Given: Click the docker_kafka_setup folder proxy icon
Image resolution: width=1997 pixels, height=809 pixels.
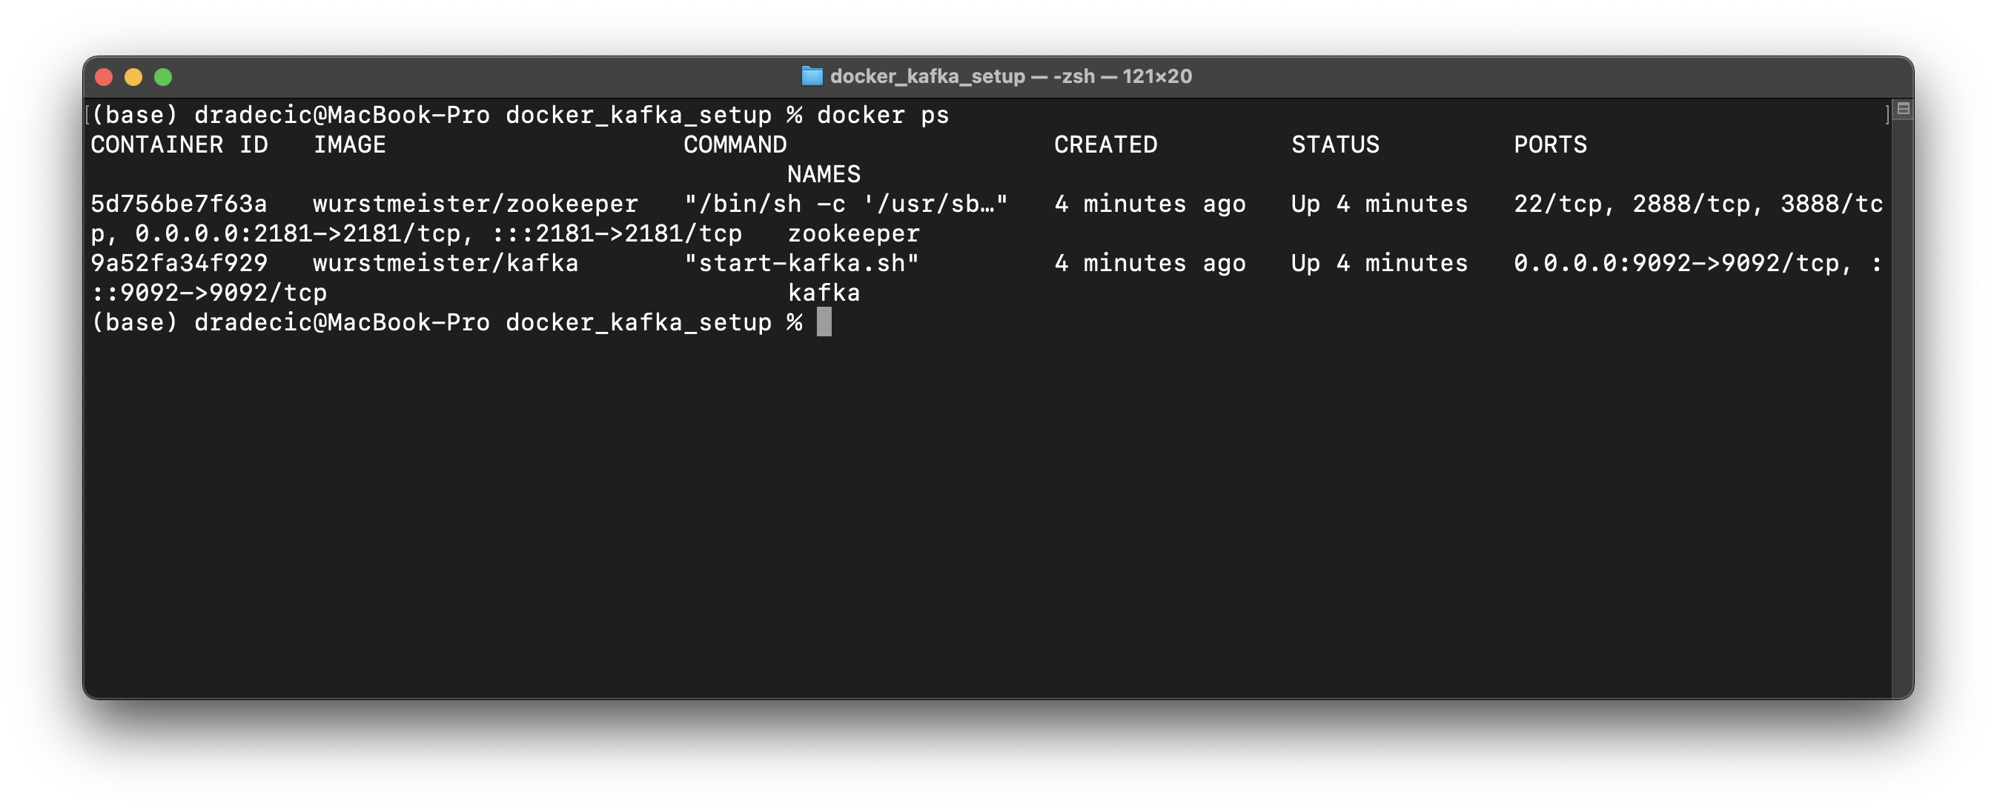Looking at the screenshot, I should point(812,76).
